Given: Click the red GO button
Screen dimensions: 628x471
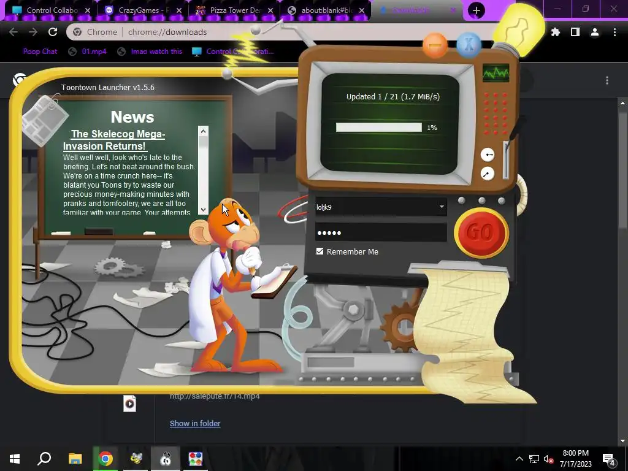Looking at the screenshot, I should tap(481, 232).
